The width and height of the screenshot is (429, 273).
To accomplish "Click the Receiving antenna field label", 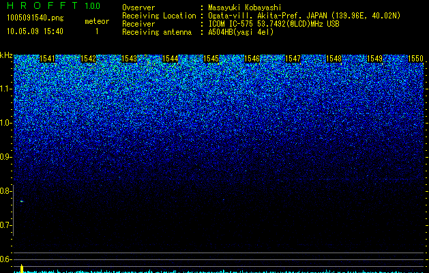I will [x=157, y=32].
